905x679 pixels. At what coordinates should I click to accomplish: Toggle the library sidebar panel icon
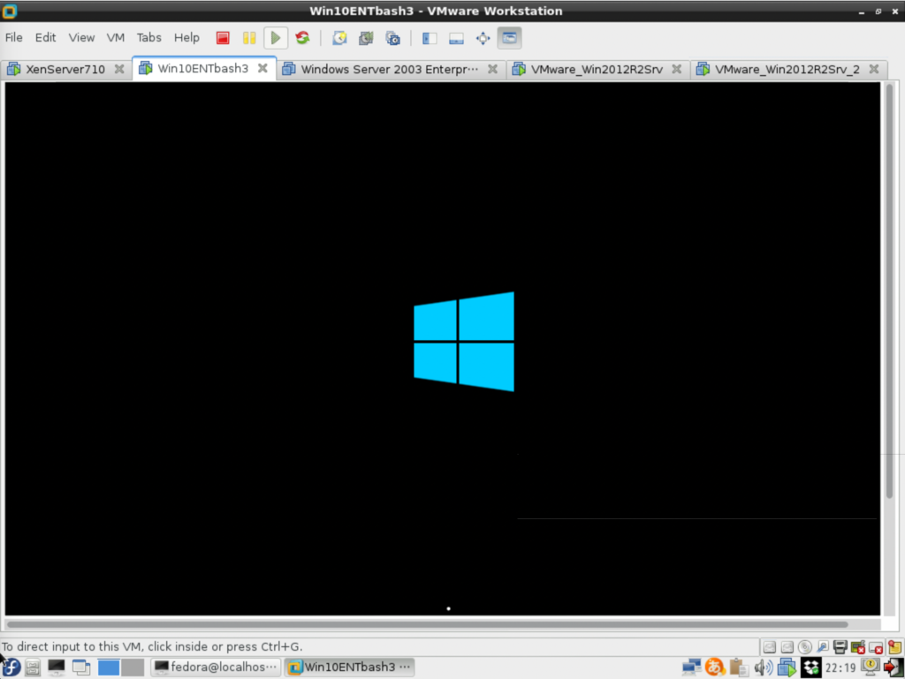click(x=430, y=38)
